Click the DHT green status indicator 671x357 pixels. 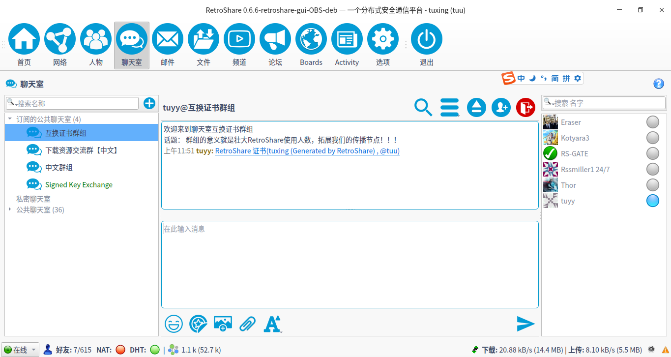pos(155,350)
